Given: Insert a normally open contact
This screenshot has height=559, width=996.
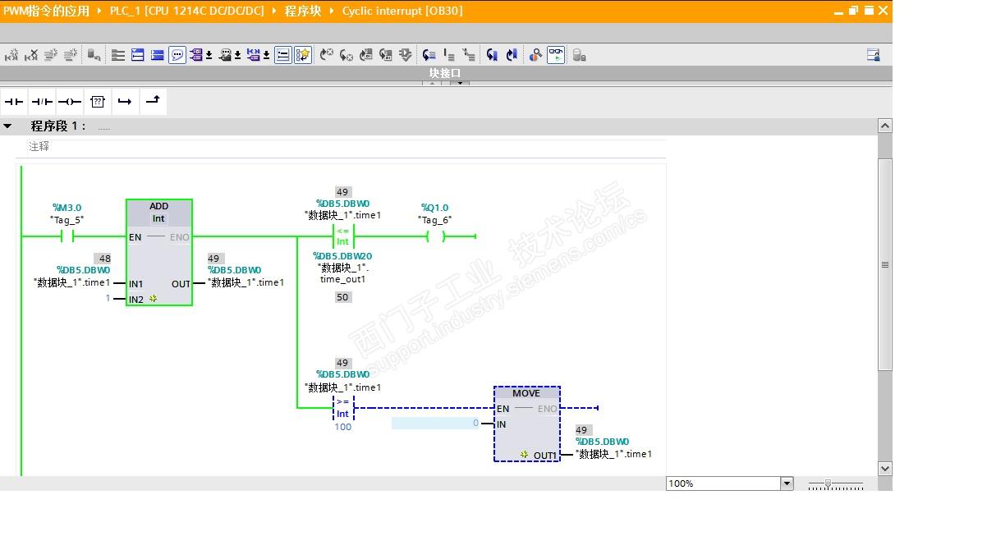Looking at the screenshot, I should (x=14, y=102).
